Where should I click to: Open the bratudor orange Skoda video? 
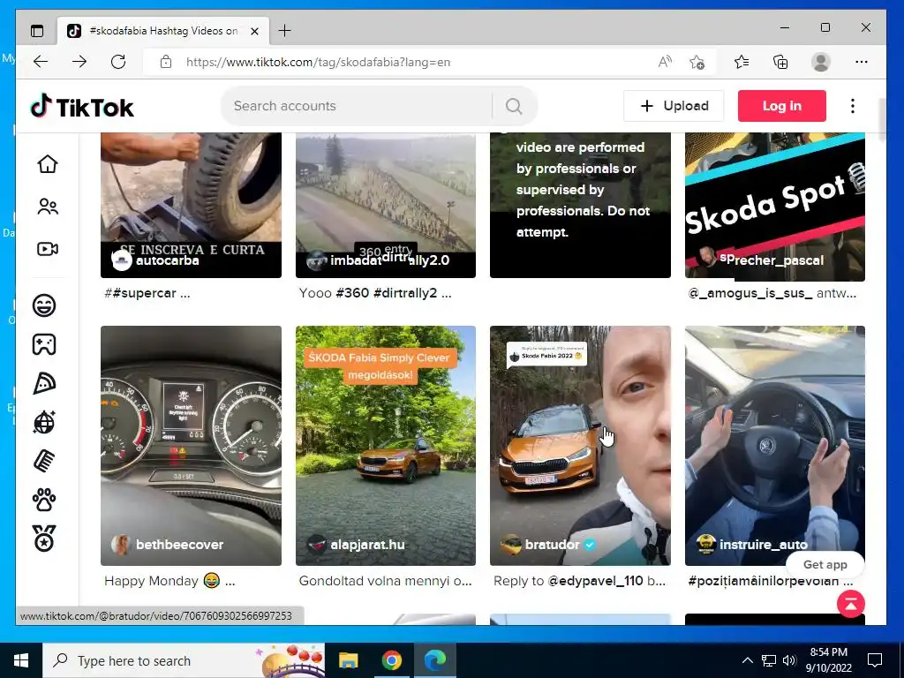point(580,446)
